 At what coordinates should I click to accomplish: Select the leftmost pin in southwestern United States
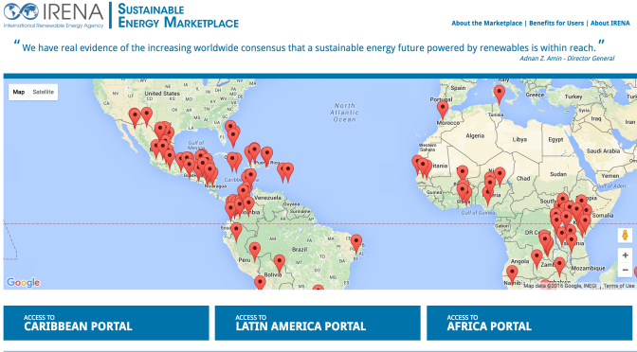point(135,117)
